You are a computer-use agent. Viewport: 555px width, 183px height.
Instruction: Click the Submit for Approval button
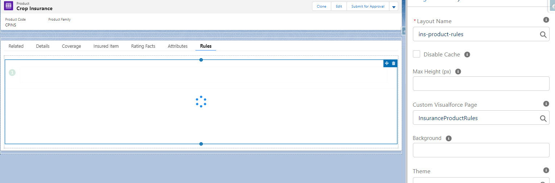click(x=368, y=7)
